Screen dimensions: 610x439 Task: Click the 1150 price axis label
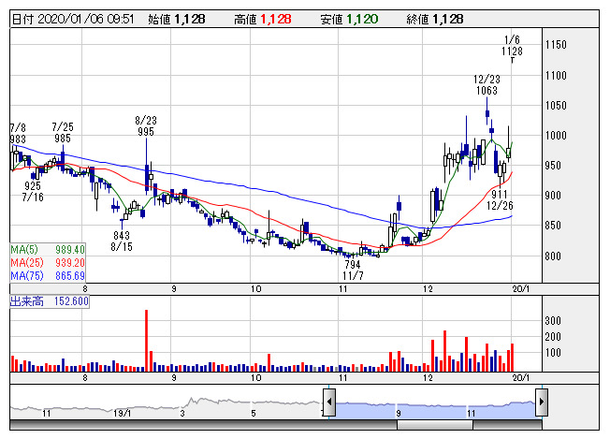556,45
